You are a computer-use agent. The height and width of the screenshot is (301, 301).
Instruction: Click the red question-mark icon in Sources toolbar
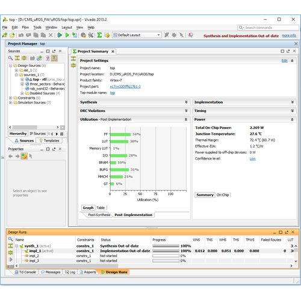(x=48, y=58)
